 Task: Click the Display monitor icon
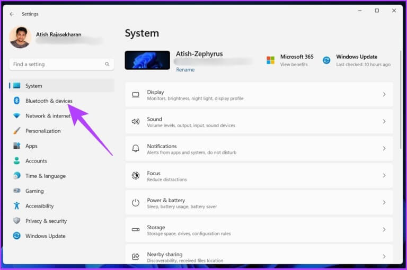pos(136,95)
